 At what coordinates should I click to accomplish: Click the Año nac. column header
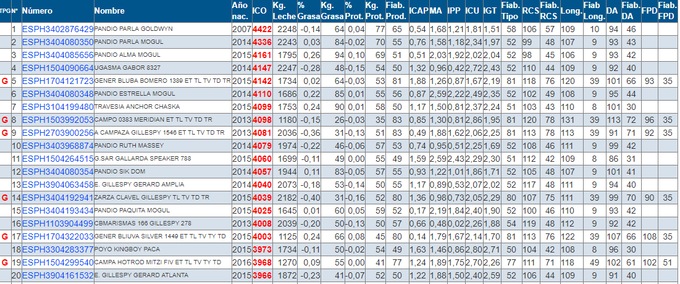click(240, 11)
